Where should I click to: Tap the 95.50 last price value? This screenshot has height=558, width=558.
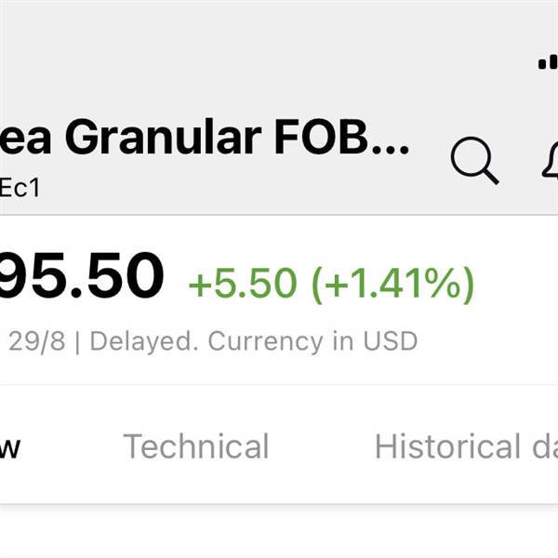point(81,275)
